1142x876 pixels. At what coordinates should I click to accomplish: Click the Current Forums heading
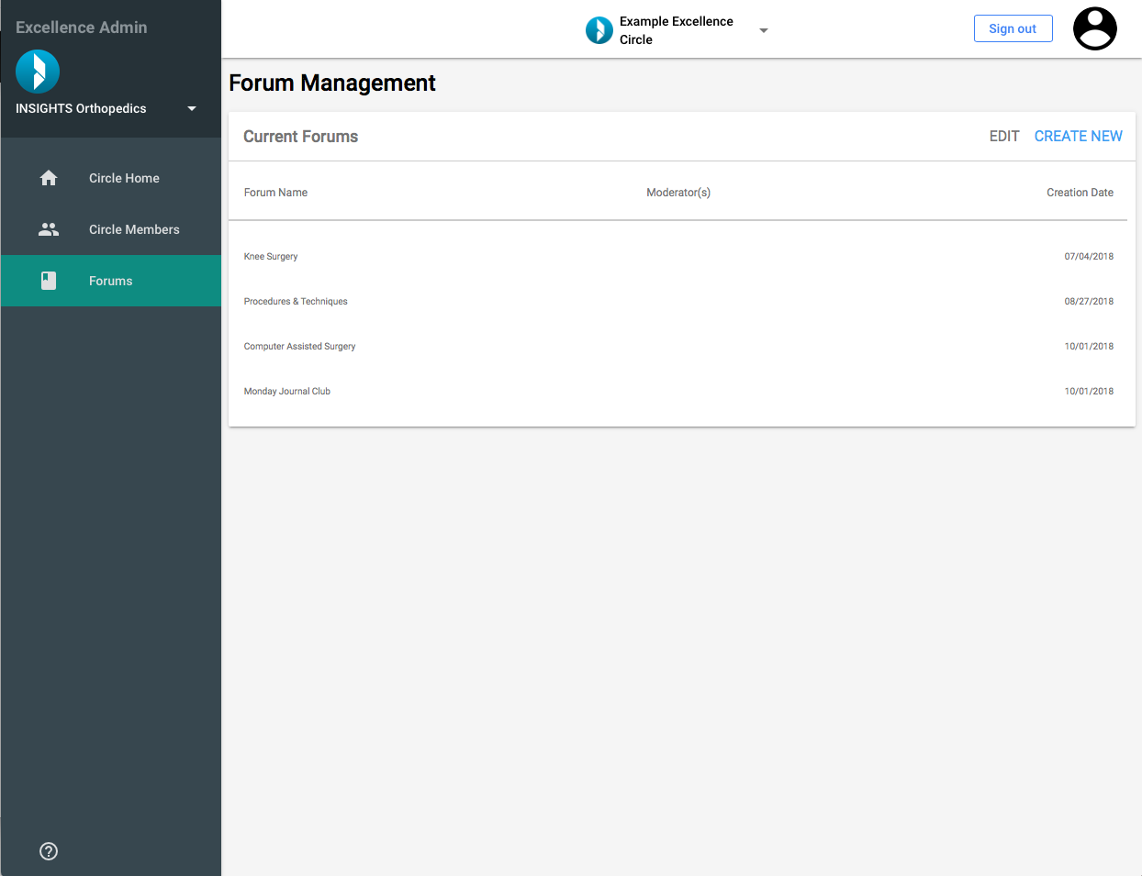(300, 137)
